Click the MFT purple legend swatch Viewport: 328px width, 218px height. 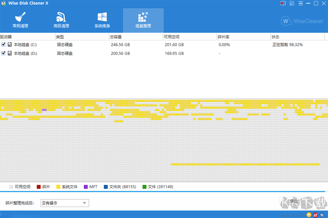[x=86, y=187]
